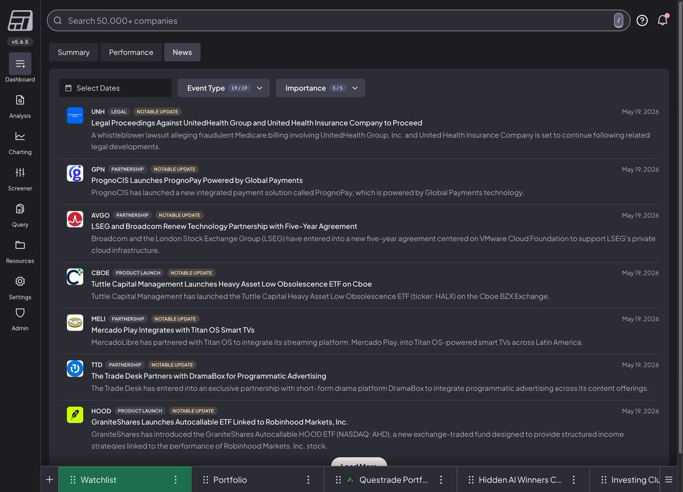Click the magnifier icon in search bar
Screen dimensions: 683x492
tap(57, 20)
